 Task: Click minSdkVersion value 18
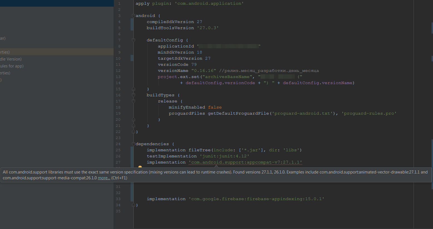point(200,52)
